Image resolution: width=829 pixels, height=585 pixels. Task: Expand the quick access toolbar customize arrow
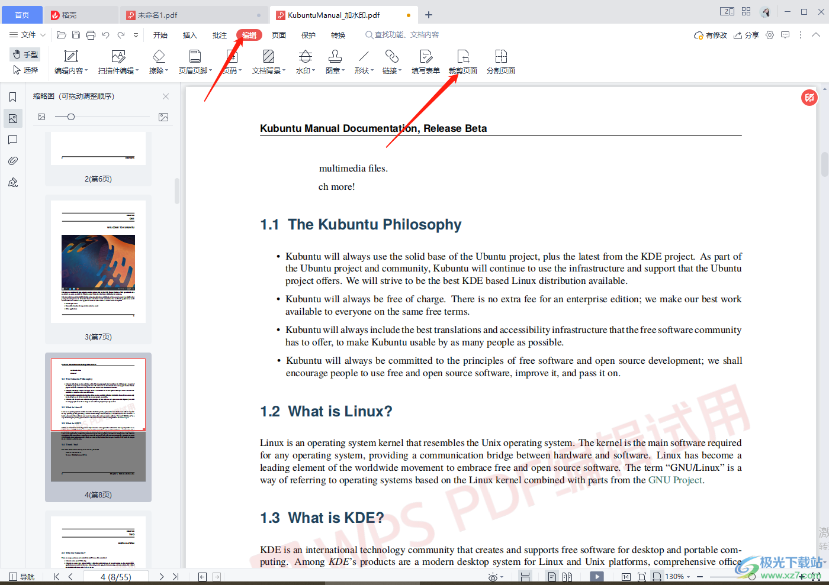coord(136,35)
